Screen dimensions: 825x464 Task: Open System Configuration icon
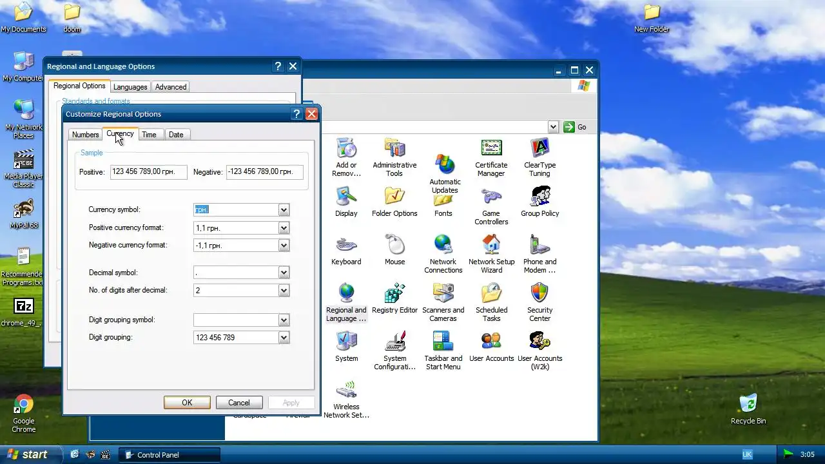tap(395, 351)
